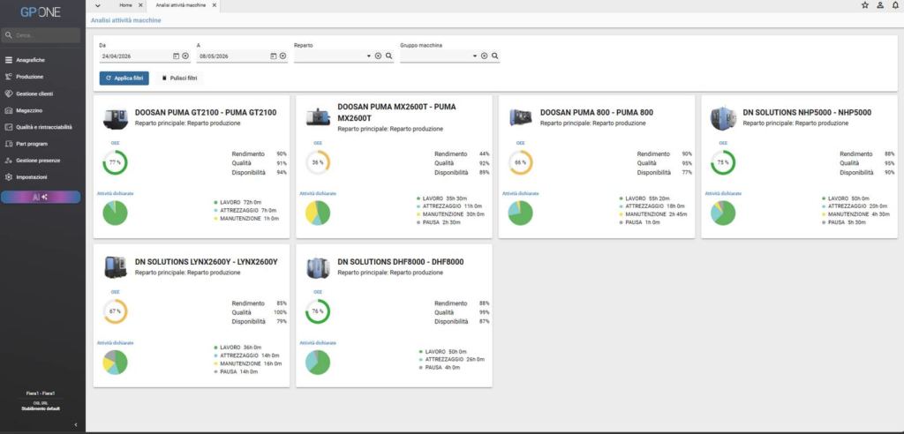904x434 pixels.
Task: Open the AI assistant button
Action: coord(41,197)
